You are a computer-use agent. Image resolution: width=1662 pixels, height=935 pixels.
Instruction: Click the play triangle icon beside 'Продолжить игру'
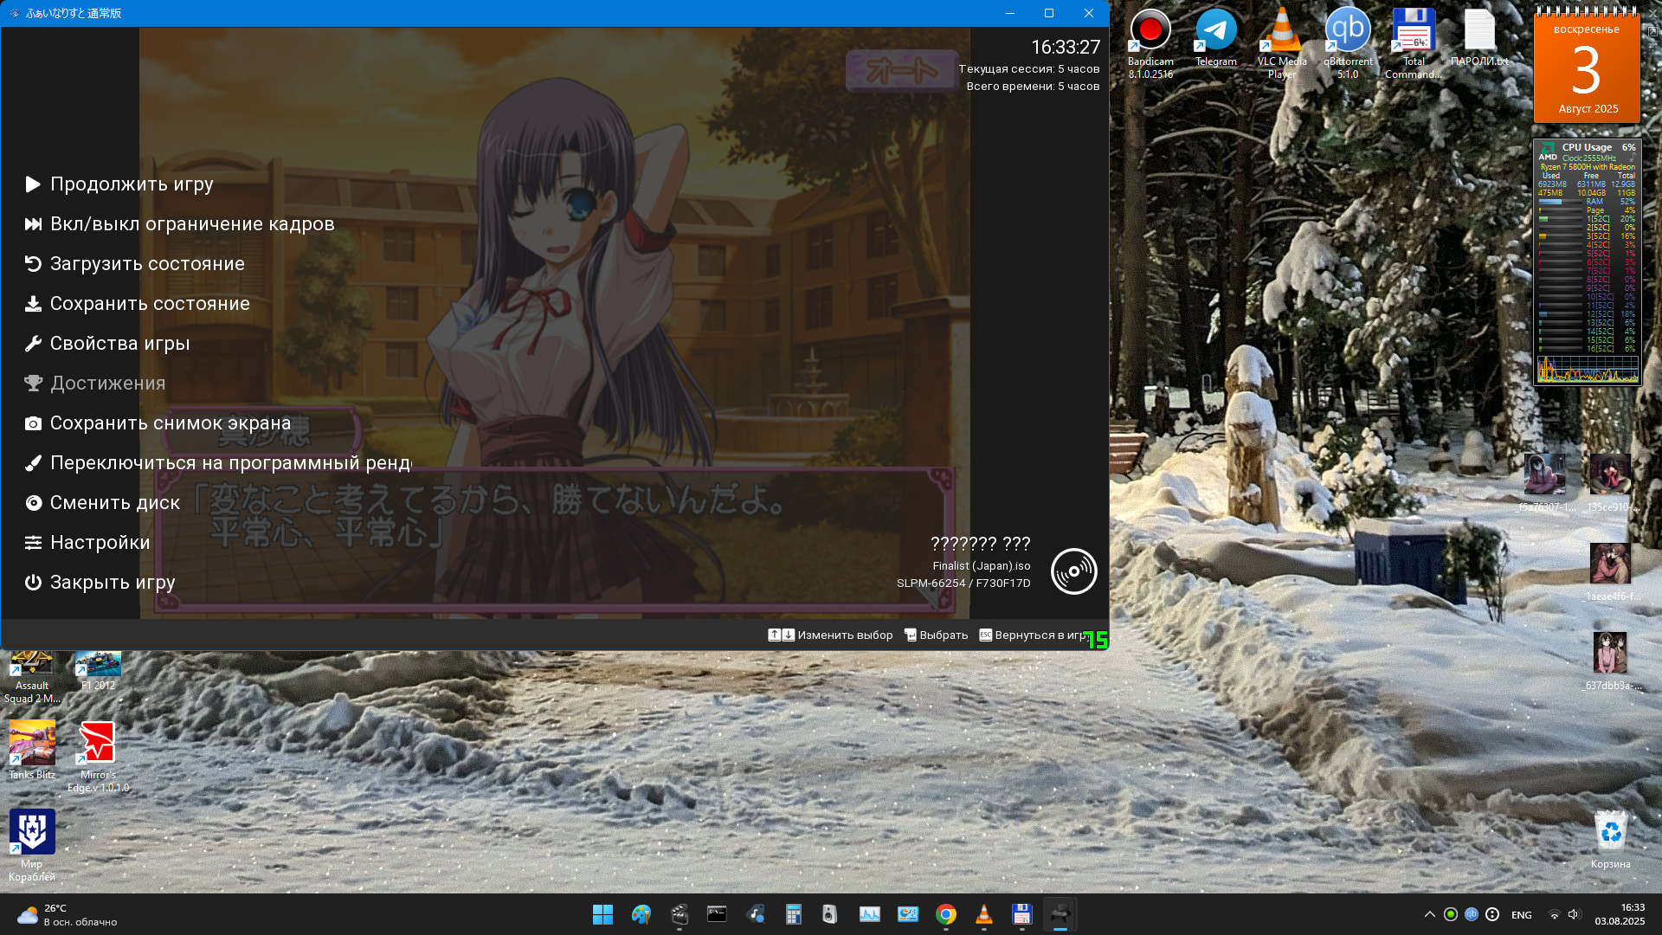33,184
